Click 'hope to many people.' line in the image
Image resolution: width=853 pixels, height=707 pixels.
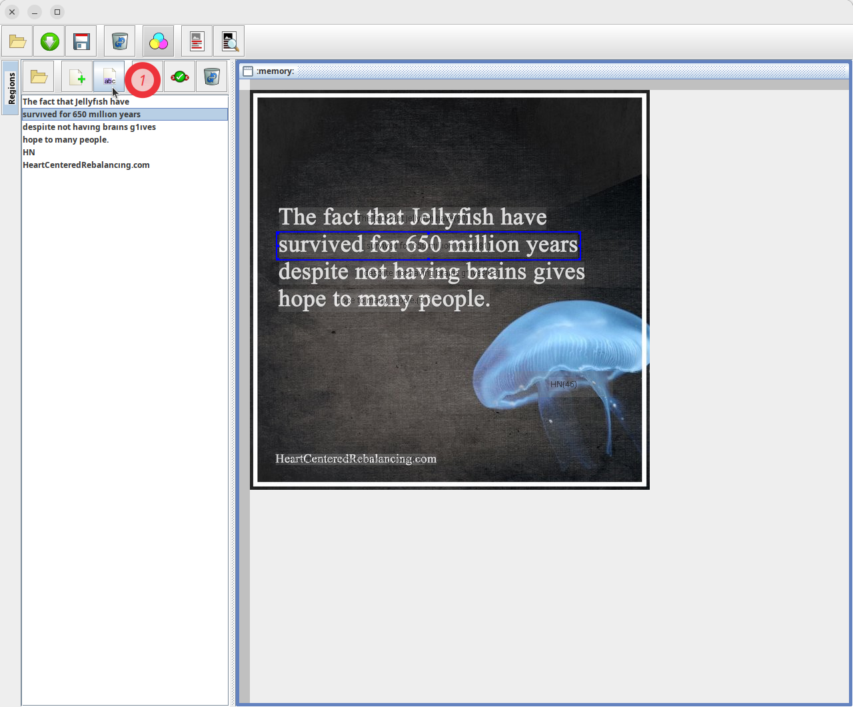tap(384, 299)
